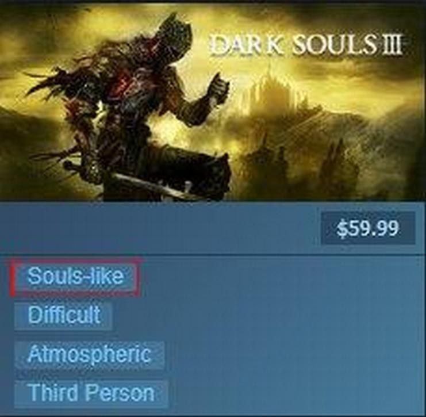426x417 pixels.
Task: Click the knight's sword in the banner
Action: point(152,183)
